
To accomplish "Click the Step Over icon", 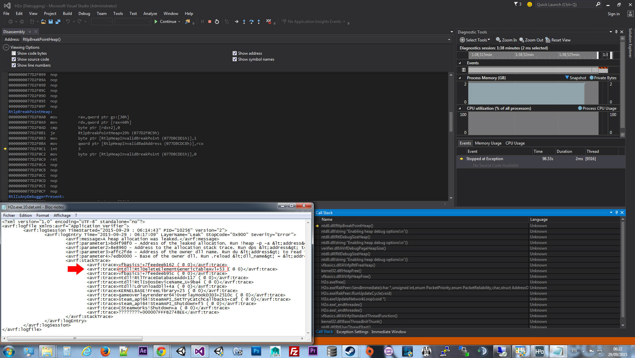I will click(251, 22).
